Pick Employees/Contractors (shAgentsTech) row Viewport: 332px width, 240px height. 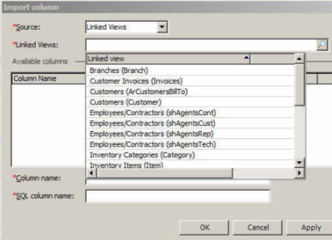click(190, 144)
